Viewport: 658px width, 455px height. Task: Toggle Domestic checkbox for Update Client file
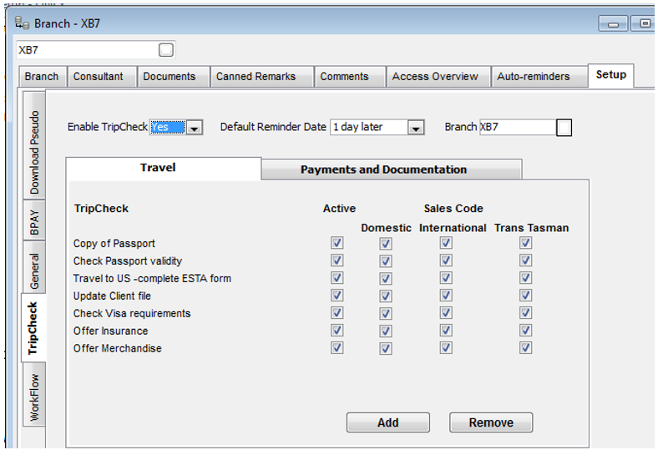click(x=386, y=296)
